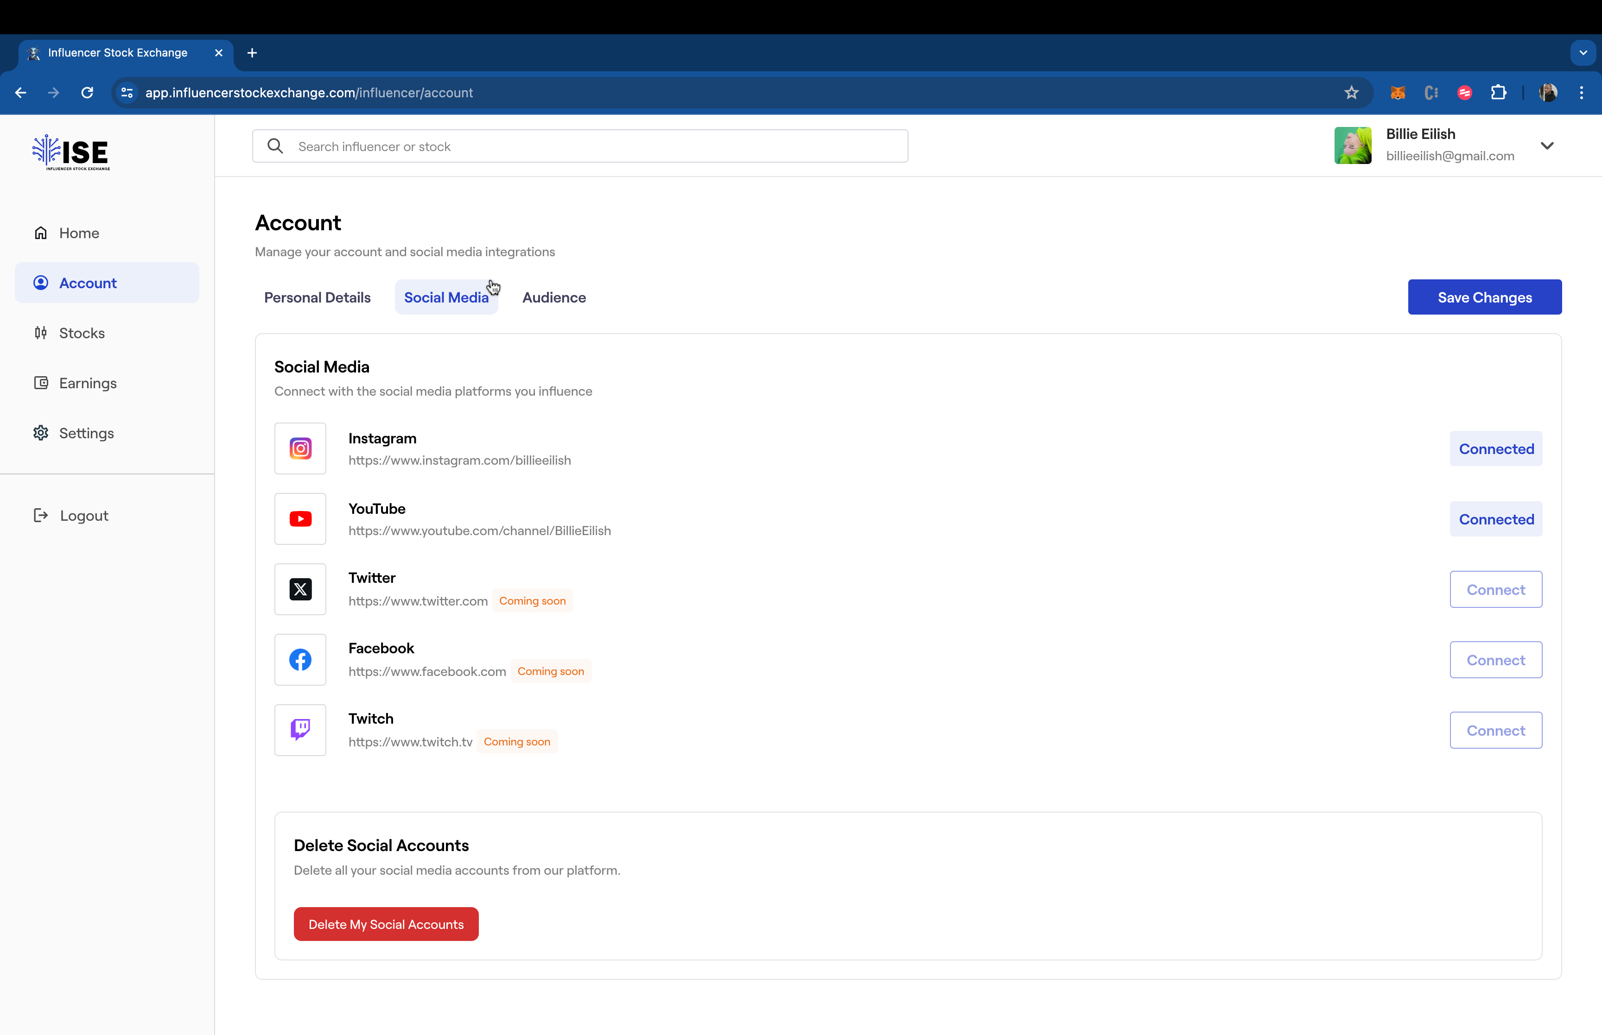This screenshot has height=1035, width=1602.
Task: Click the twitch.tv URL text
Action: click(410, 742)
